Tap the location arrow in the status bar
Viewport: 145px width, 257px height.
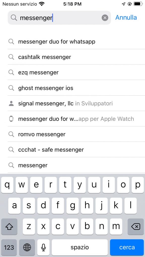coord(123,4)
